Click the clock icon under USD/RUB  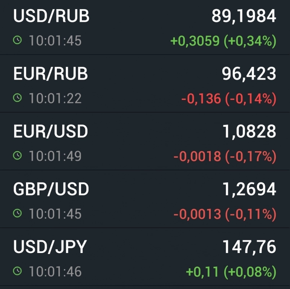[x=18, y=40]
